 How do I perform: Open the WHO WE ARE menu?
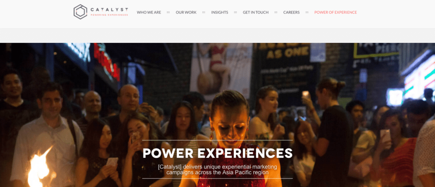[149, 12]
